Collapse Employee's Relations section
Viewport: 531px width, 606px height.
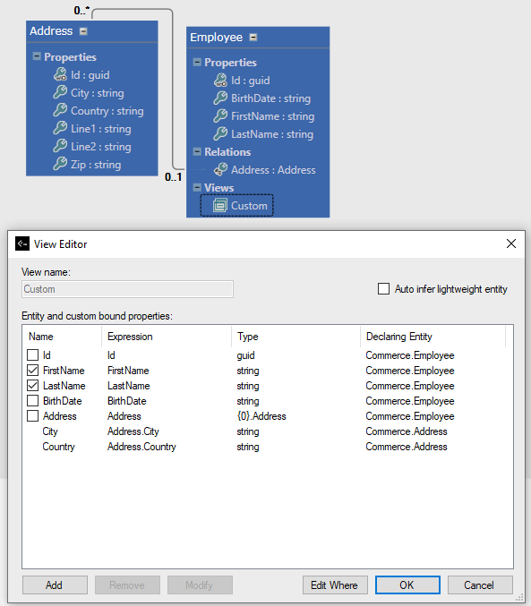pyautogui.click(x=197, y=151)
